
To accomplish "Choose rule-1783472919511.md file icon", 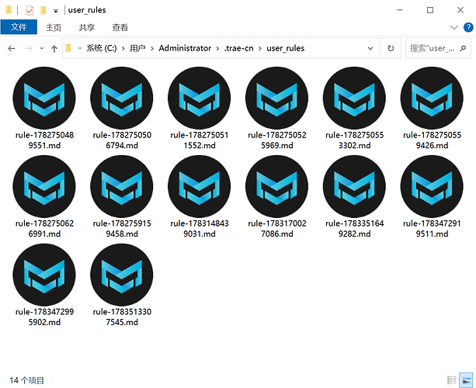I will [432, 186].
